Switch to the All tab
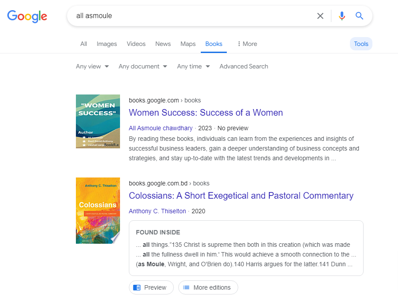This screenshot has height=302, width=398. tap(83, 44)
